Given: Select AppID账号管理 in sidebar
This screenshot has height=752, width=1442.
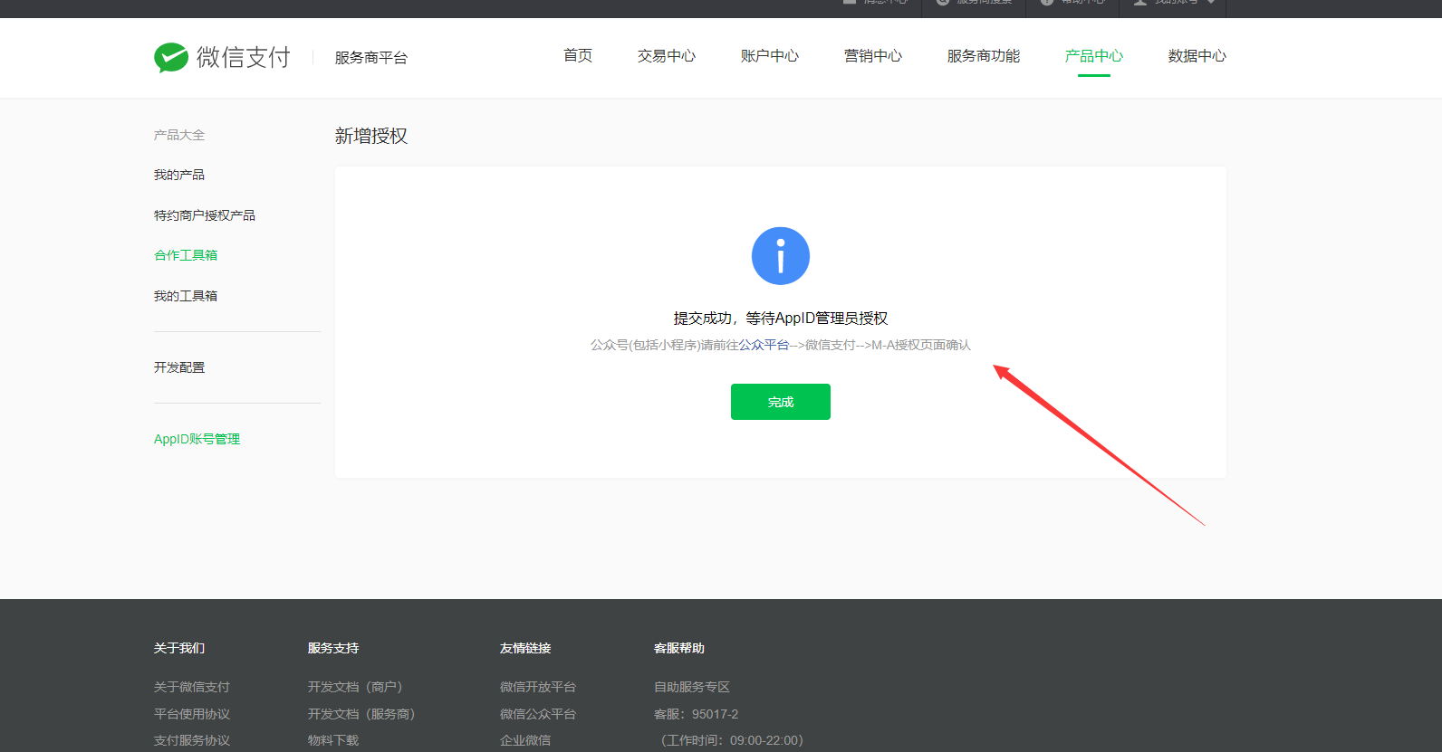Looking at the screenshot, I should pyautogui.click(x=197, y=439).
